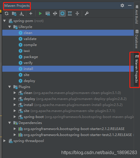This screenshot has width=140, height=158.
Task: Collapse the Plugins folder
Action: click(10, 87)
